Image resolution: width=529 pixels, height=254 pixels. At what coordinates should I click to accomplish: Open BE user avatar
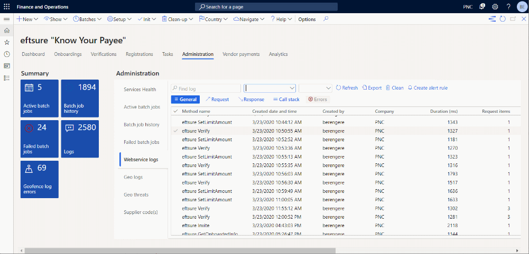[522, 7]
